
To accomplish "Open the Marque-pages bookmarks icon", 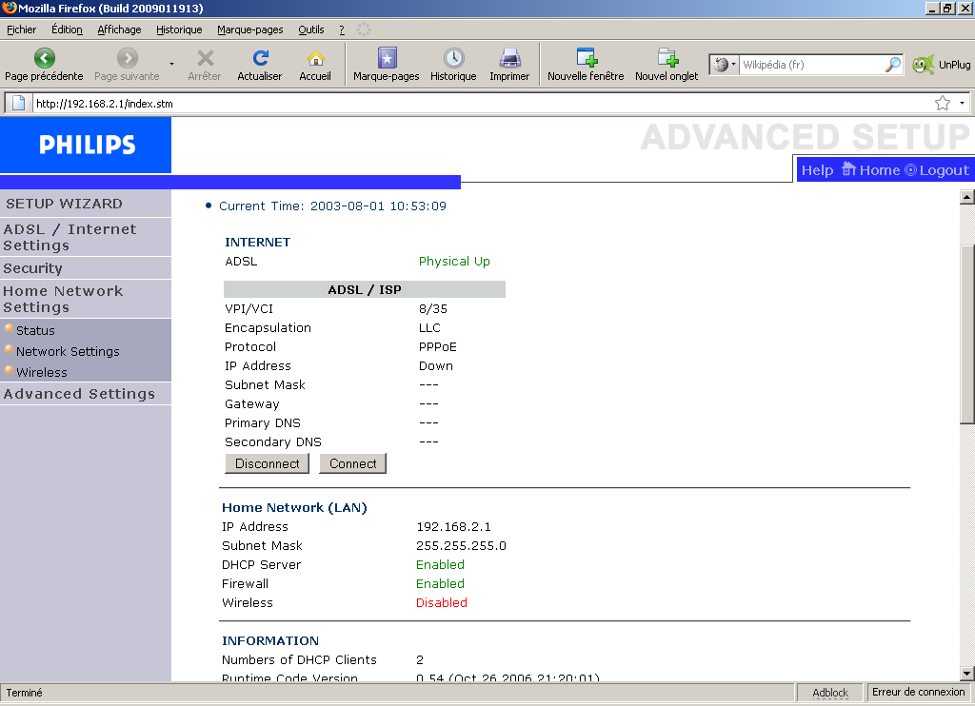I will tap(387, 58).
